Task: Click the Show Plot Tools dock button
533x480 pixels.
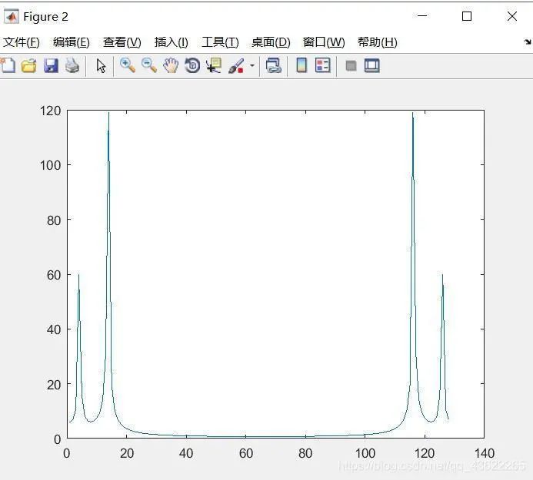Action: pyautogui.click(x=372, y=66)
